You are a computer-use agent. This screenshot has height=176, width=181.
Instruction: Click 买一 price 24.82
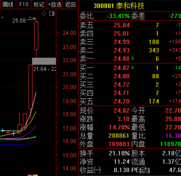tap(122, 68)
